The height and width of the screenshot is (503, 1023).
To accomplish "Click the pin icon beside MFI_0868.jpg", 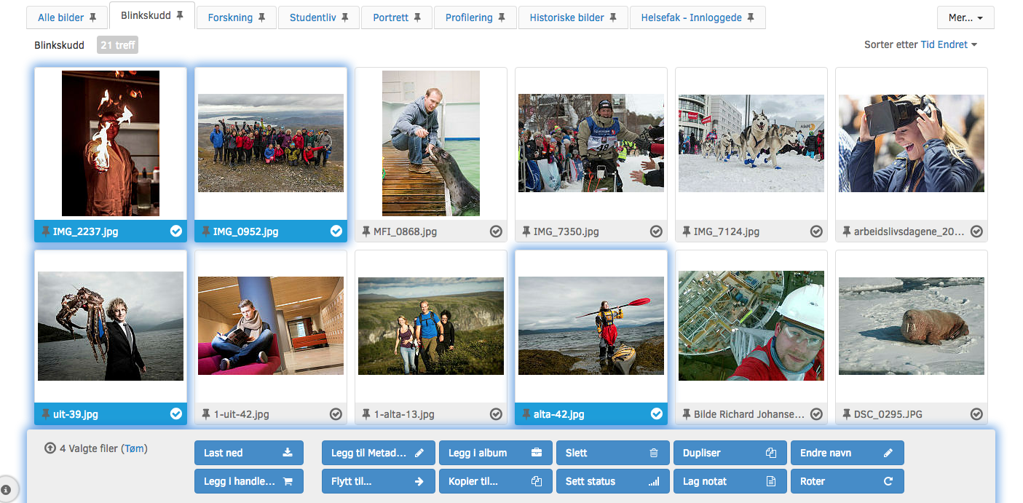I will pos(366,231).
